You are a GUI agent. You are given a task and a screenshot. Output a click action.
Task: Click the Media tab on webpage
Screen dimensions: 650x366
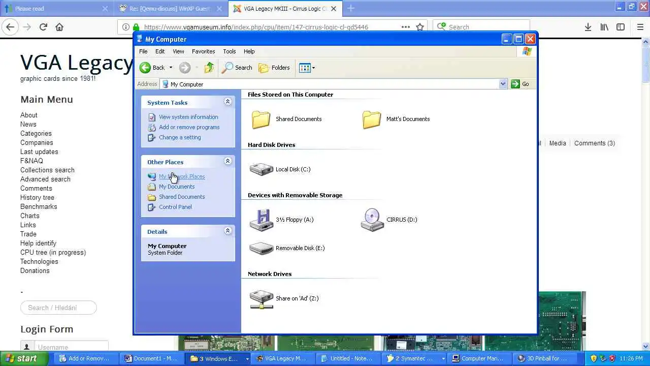click(x=558, y=143)
